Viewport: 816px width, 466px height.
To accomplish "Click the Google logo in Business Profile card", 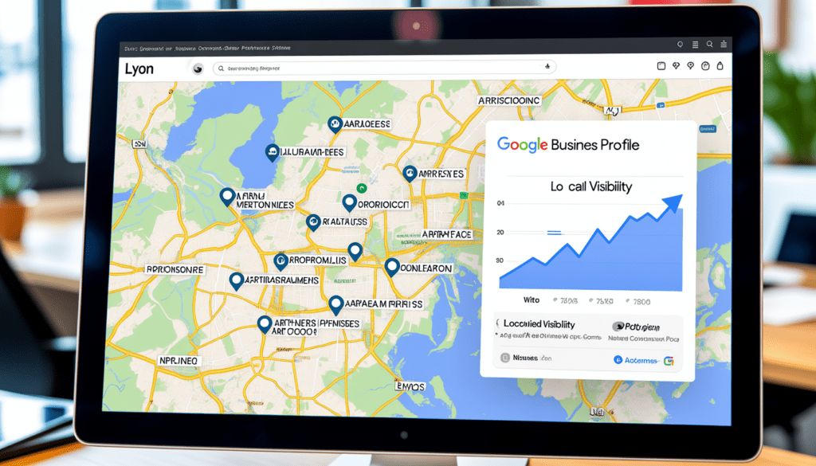I will click(x=523, y=145).
